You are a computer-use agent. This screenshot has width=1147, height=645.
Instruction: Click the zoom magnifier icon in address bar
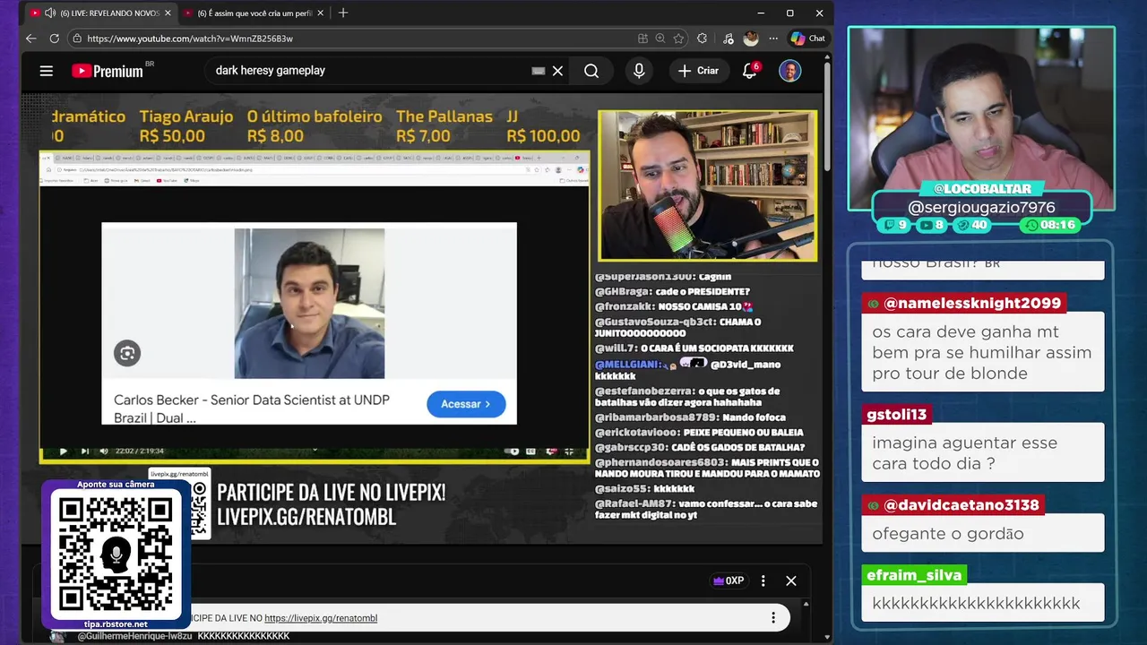pos(660,39)
